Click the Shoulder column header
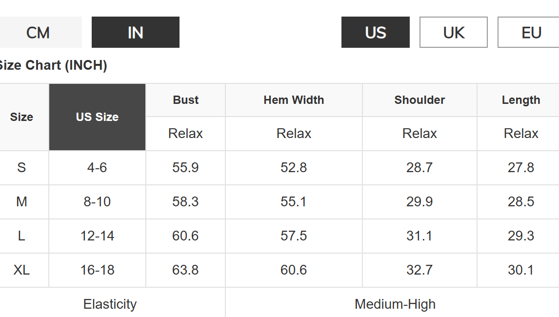559x317 pixels. 419,100
